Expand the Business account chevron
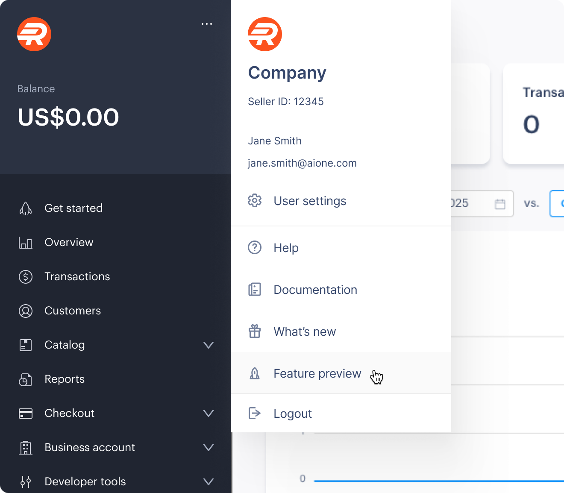 [x=209, y=448]
